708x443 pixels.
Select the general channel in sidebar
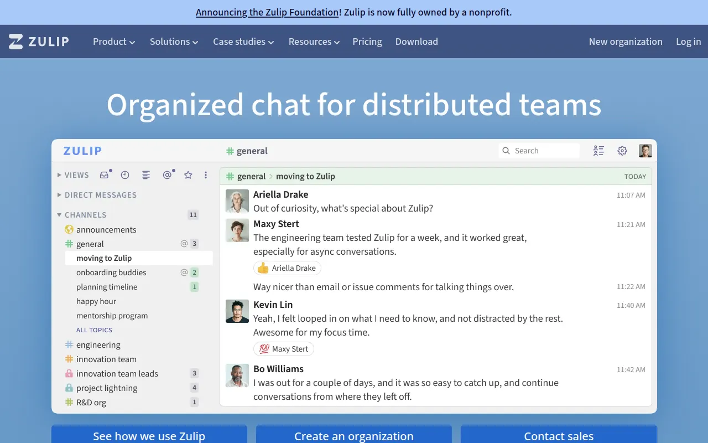pyautogui.click(x=90, y=244)
